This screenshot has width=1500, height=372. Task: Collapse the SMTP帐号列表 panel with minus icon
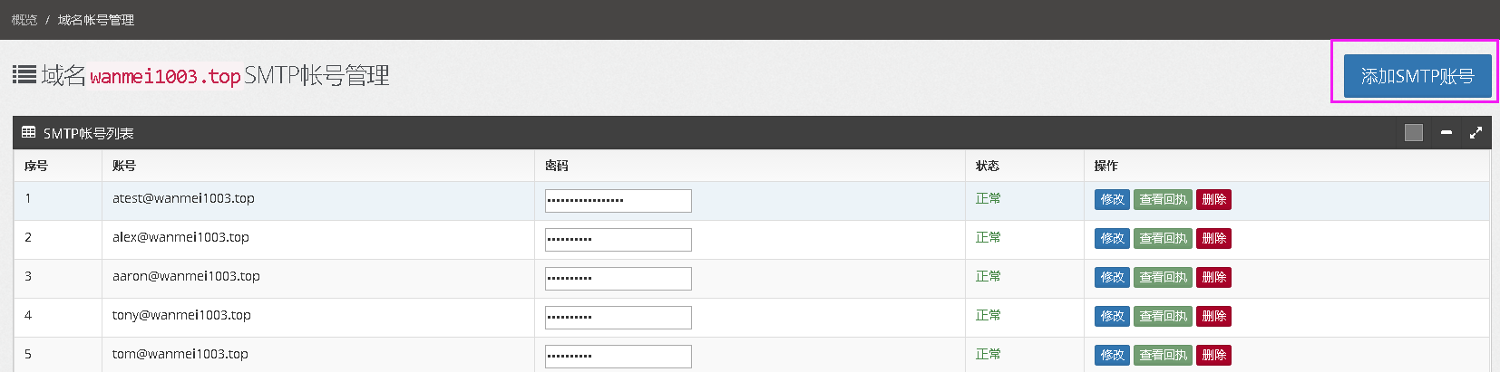[x=1446, y=133]
